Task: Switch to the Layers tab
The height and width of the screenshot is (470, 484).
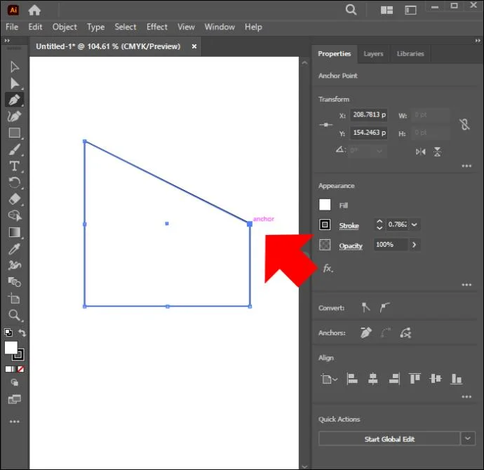Action: (x=373, y=54)
